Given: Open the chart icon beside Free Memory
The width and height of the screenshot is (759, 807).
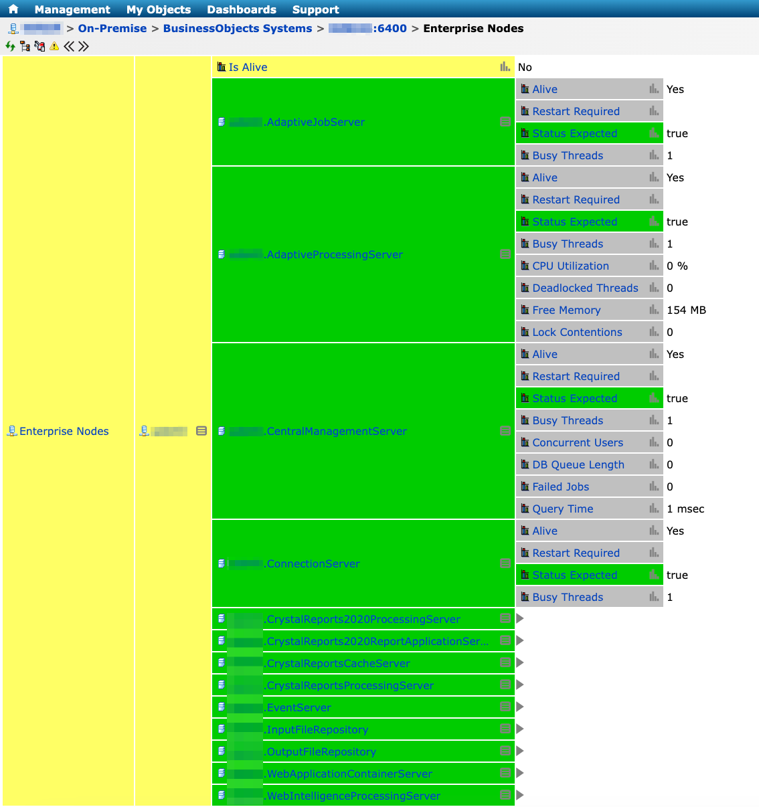Looking at the screenshot, I should point(654,310).
